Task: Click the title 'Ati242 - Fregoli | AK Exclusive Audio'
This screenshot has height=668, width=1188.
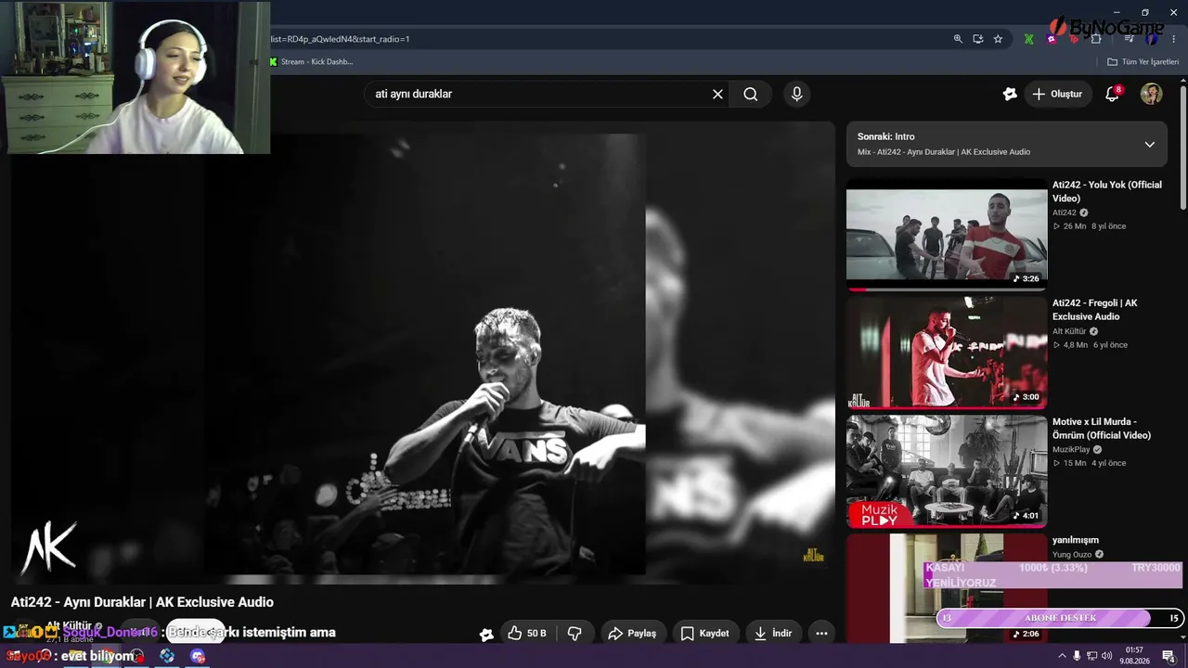Action: (1095, 310)
